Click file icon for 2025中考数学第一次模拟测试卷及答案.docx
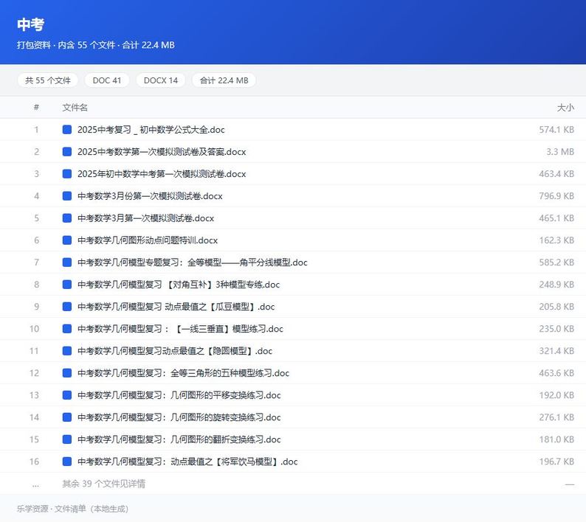 [67, 152]
